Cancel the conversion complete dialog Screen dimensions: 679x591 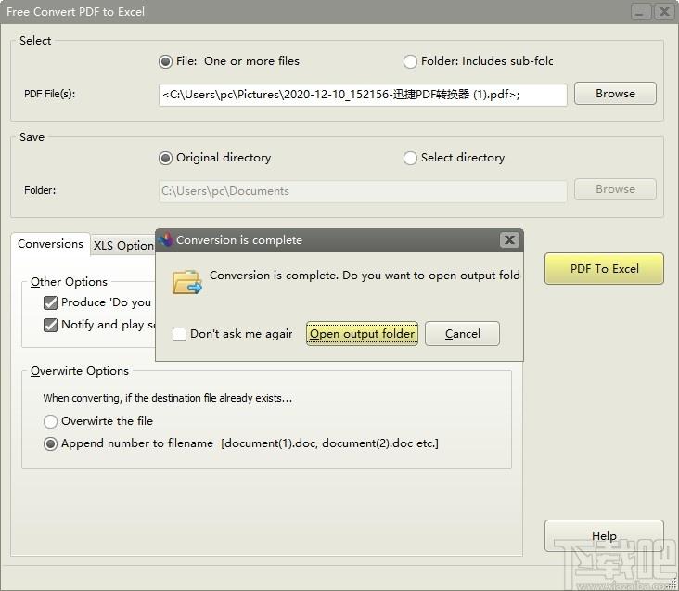tap(463, 334)
